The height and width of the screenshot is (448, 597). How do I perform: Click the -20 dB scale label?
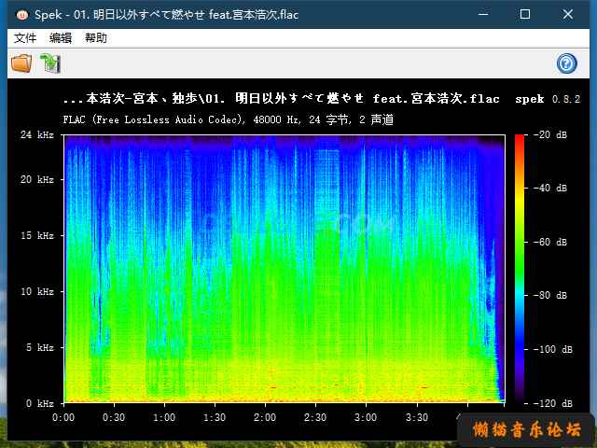coord(550,134)
